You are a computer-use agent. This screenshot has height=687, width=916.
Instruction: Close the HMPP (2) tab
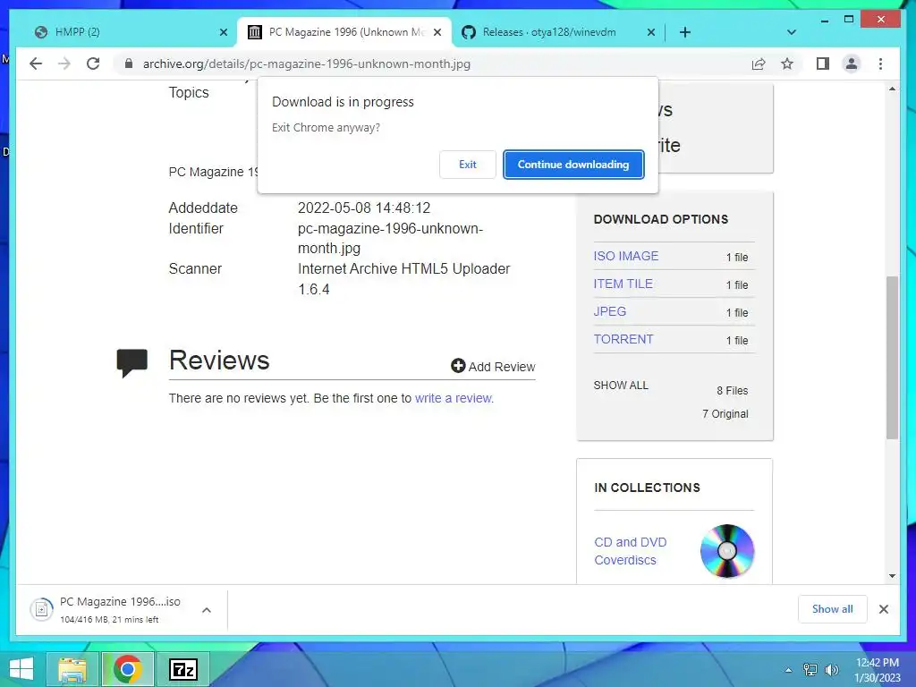pyautogui.click(x=223, y=33)
